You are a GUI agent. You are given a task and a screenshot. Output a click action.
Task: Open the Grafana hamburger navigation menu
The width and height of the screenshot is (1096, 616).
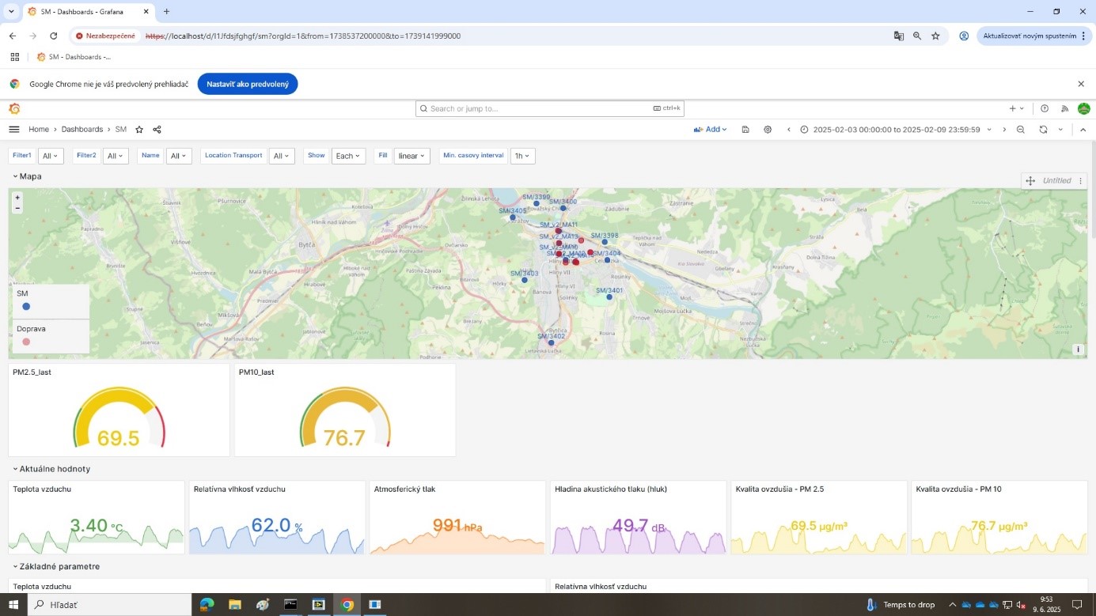(14, 130)
